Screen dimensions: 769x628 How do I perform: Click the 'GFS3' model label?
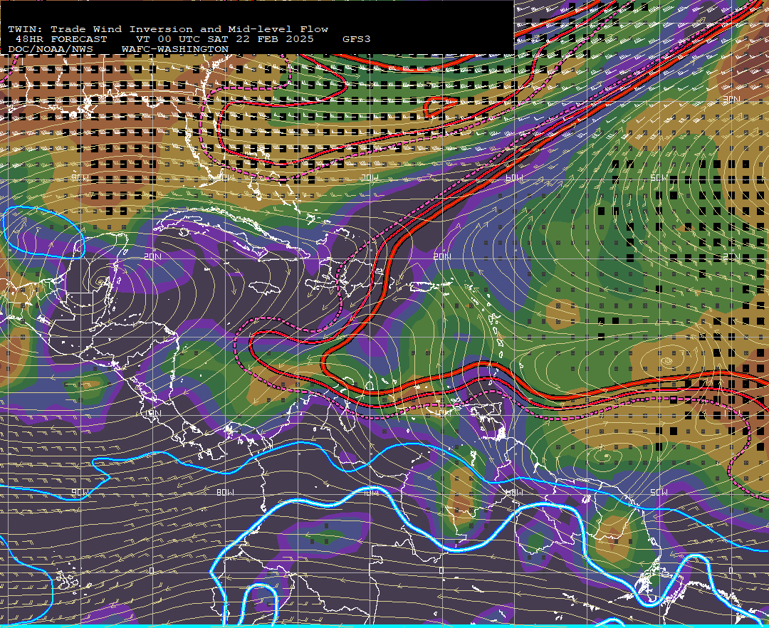tap(357, 39)
